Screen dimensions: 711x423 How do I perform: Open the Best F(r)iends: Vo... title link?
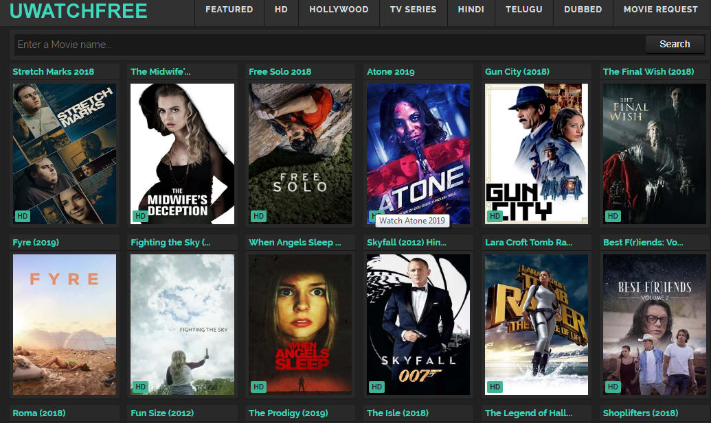coord(643,243)
